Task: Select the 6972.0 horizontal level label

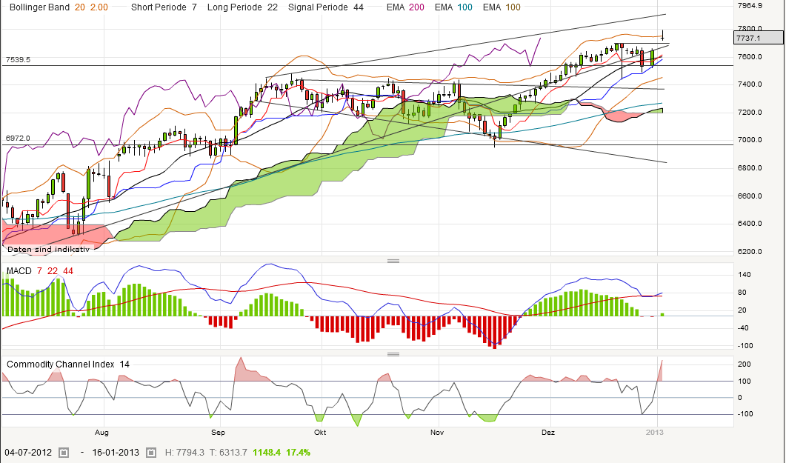Action: 18,139
